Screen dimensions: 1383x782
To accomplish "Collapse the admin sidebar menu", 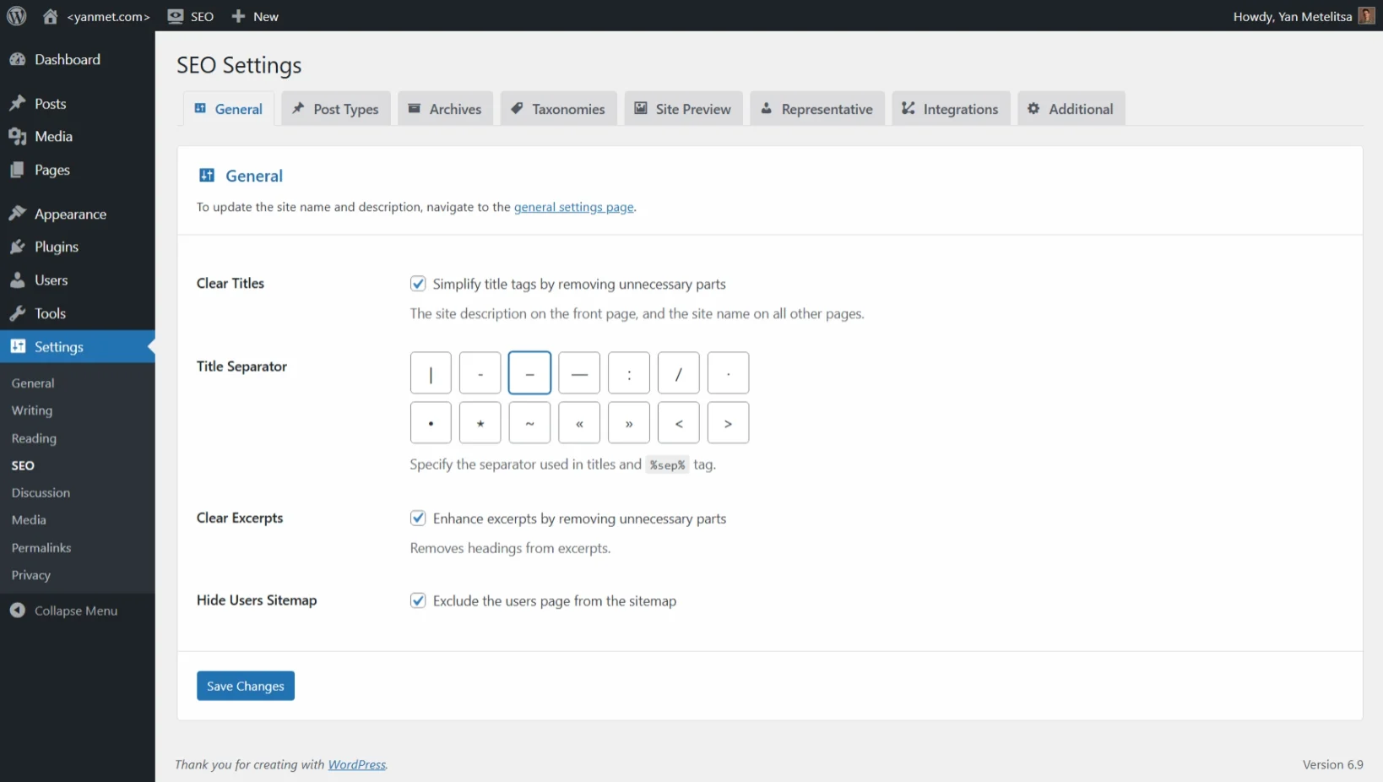I will tap(75, 611).
